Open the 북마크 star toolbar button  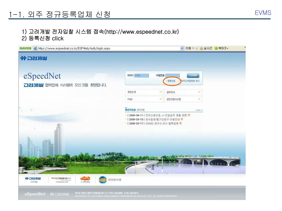[221, 48]
